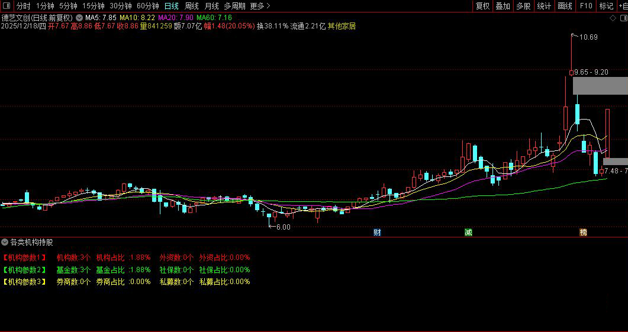Click the yellow 【机构参数3】 label

click(x=24, y=282)
